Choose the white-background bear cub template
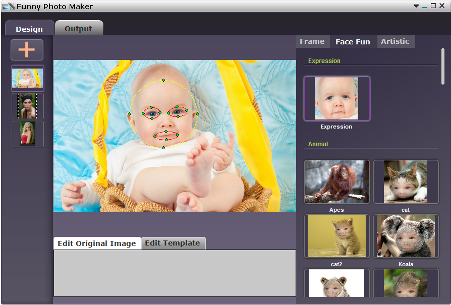The height and width of the screenshot is (305, 451). click(337, 283)
